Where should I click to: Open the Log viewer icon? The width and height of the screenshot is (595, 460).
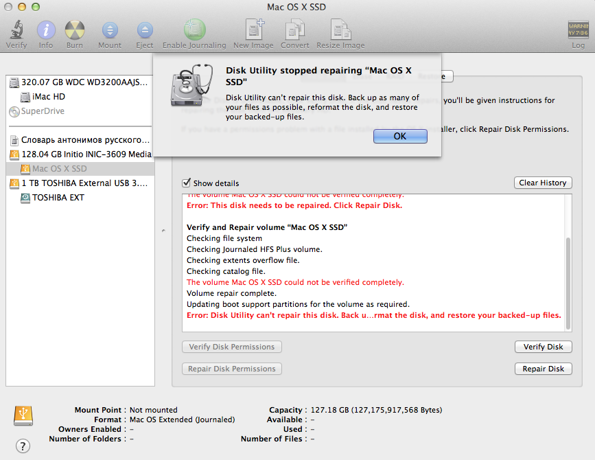578,30
